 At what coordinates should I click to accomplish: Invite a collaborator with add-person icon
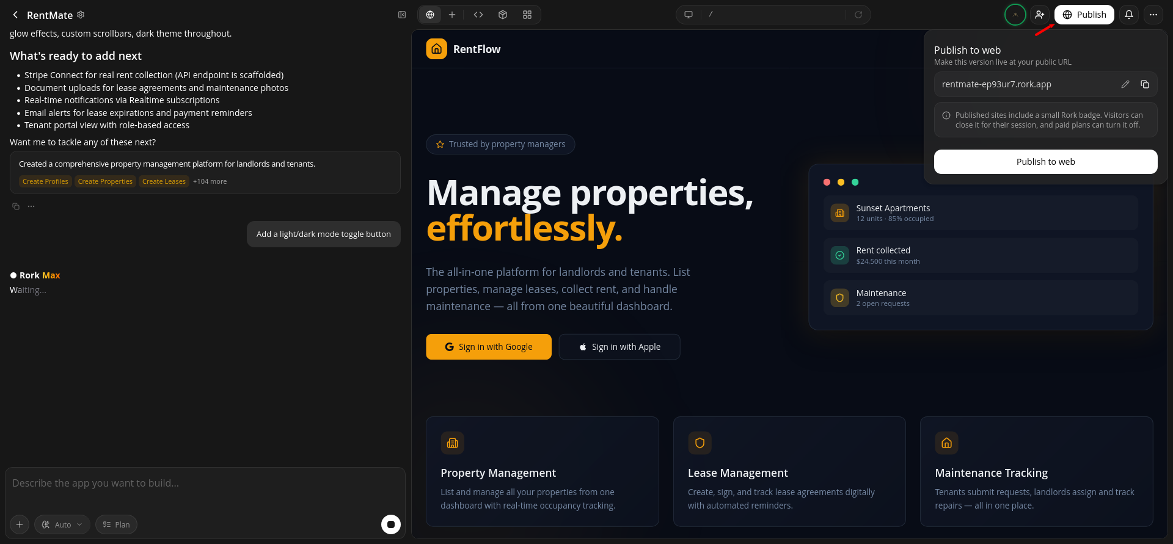[x=1040, y=15]
